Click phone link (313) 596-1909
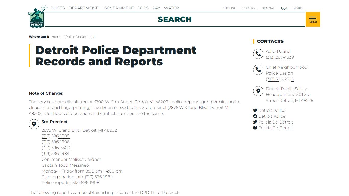 pyautogui.click(x=56, y=136)
